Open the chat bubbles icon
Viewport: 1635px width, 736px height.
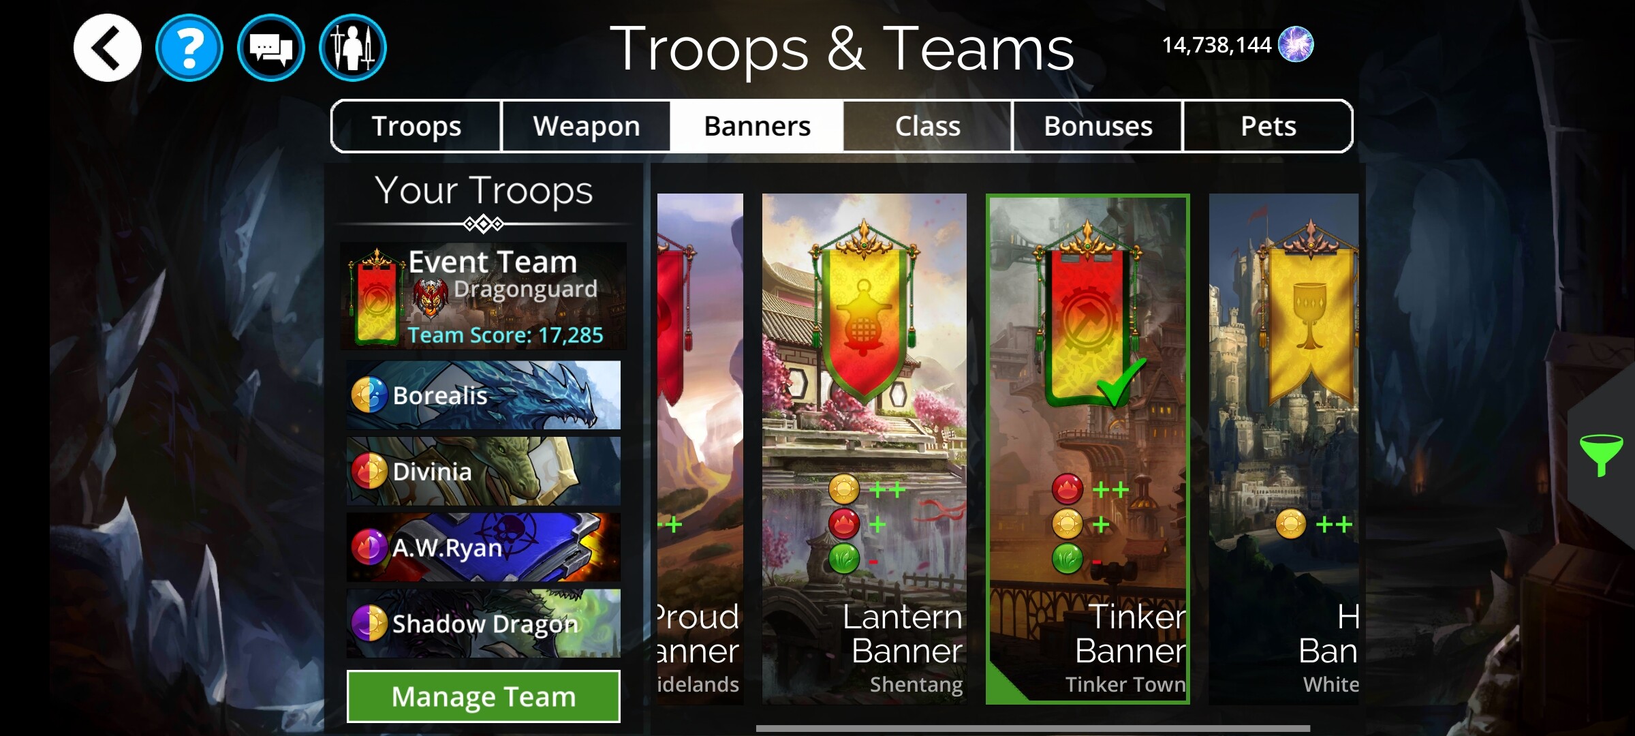pyautogui.click(x=271, y=48)
